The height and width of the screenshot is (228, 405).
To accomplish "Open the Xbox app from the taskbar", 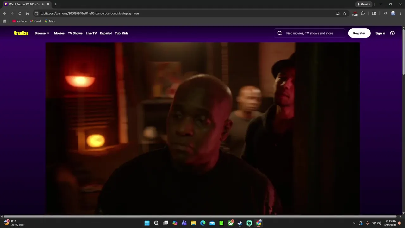I will [x=231, y=223].
